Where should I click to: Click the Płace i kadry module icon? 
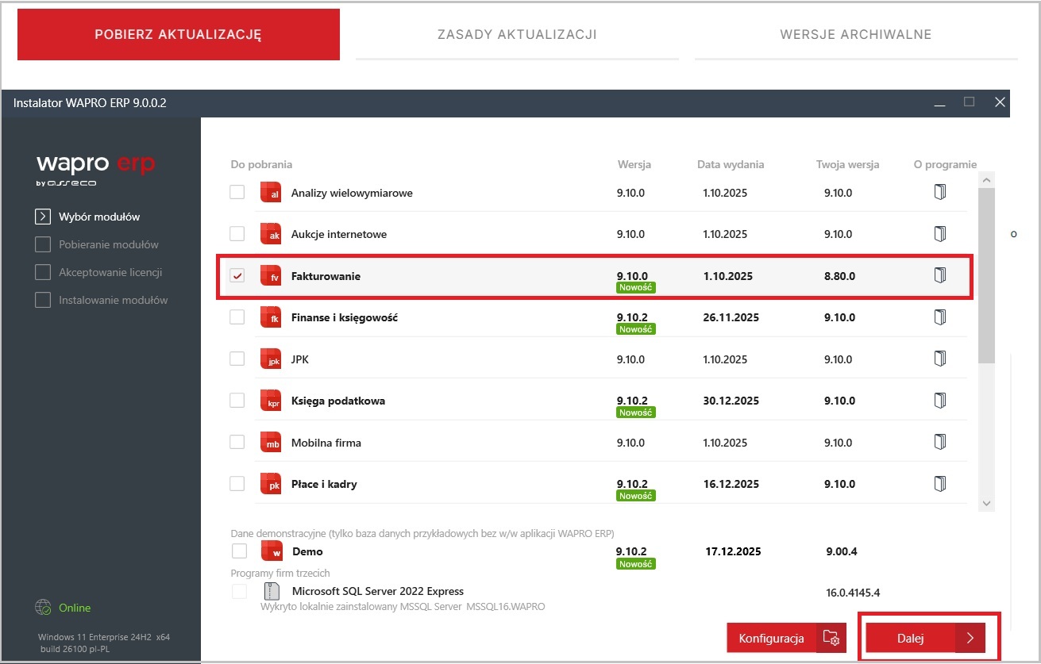(271, 483)
